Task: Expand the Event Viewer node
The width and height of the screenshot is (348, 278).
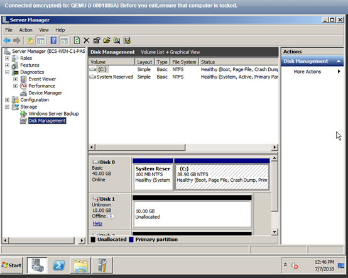Action: click(x=15, y=79)
